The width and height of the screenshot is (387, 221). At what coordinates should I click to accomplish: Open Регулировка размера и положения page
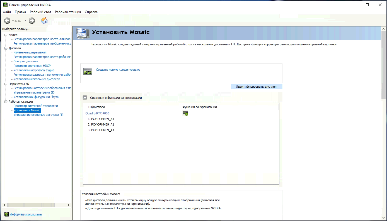(x=42, y=75)
